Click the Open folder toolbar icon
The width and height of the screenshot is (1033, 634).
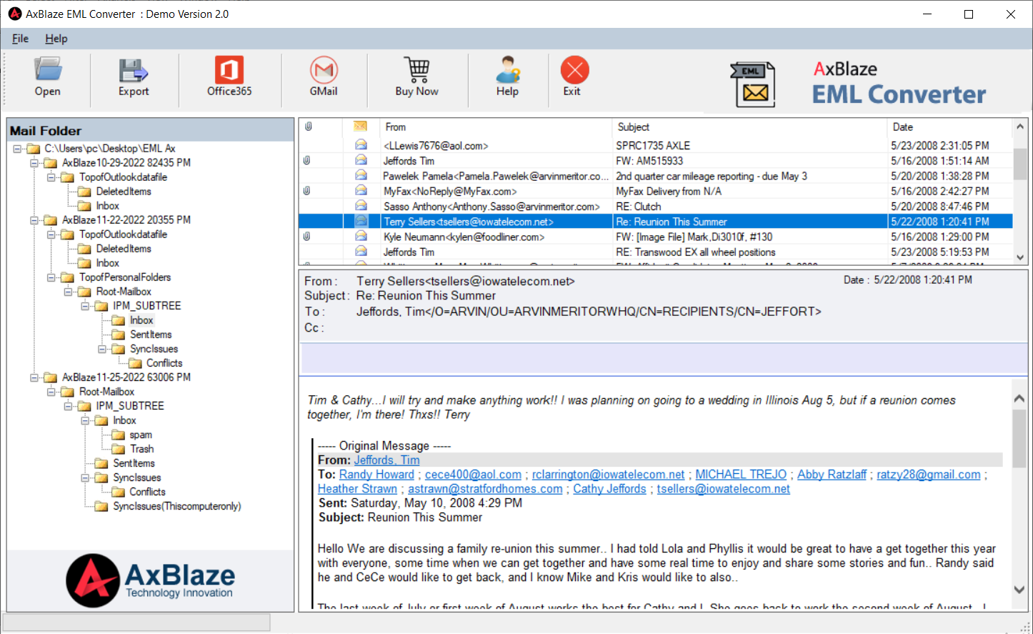(x=48, y=69)
